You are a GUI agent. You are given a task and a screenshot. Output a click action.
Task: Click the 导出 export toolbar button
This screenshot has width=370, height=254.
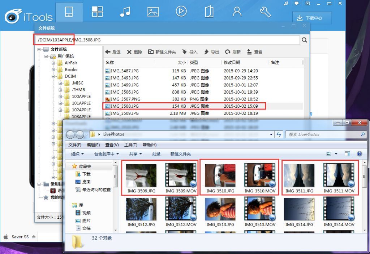[x=211, y=52]
